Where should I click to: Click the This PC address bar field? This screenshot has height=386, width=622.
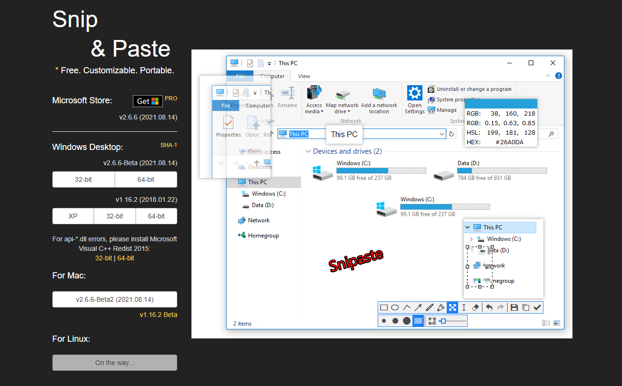coord(361,134)
